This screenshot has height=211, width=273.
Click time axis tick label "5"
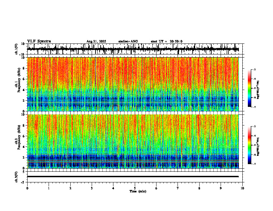135,188
